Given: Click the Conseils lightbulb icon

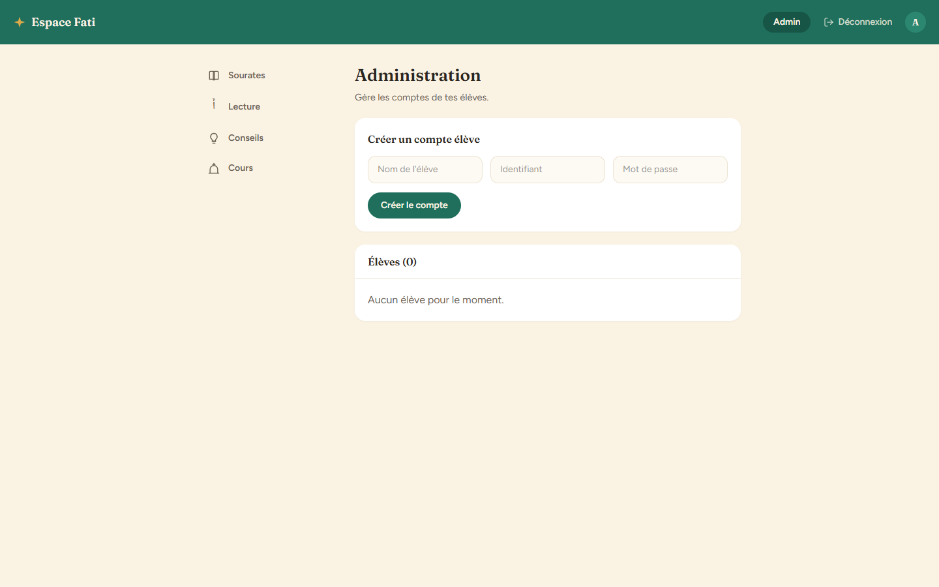Looking at the screenshot, I should pyautogui.click(x=214, y=138).
